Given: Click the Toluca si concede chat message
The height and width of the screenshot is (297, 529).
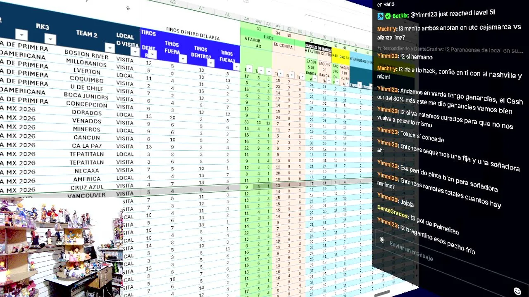Looking at the screenshot, I should coord(422,137).
